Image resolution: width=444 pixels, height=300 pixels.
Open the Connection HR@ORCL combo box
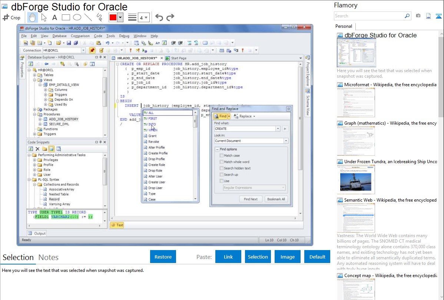click(64, 50)
